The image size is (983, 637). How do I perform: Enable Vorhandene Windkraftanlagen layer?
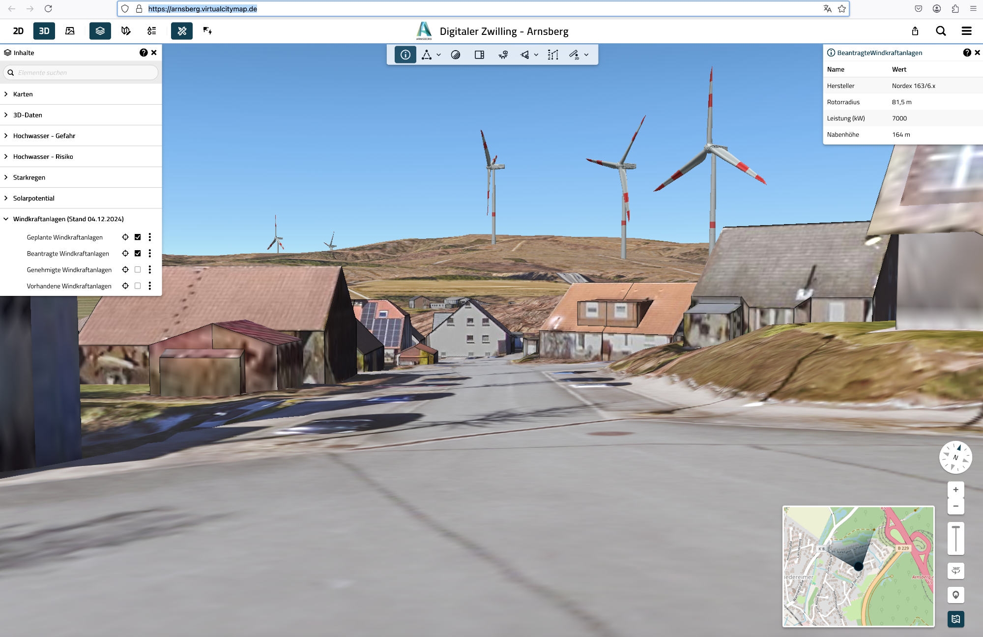coord(138,286)
